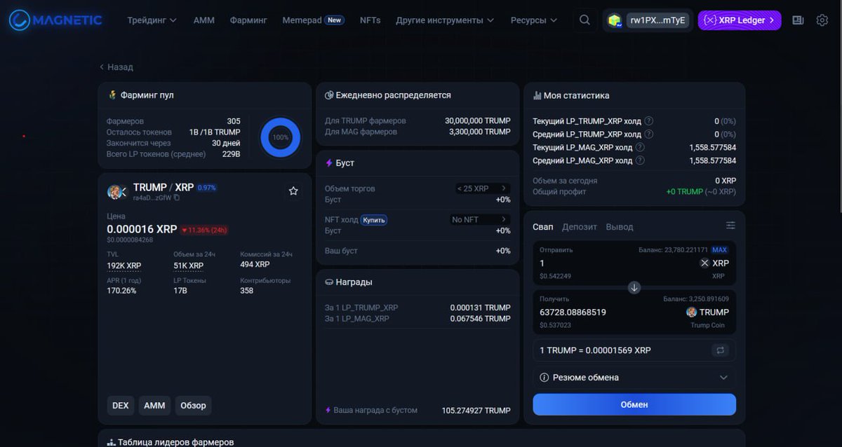842x447 pixels.
Task: Switch to the Свап tab
Action: [x=542, y=227]
